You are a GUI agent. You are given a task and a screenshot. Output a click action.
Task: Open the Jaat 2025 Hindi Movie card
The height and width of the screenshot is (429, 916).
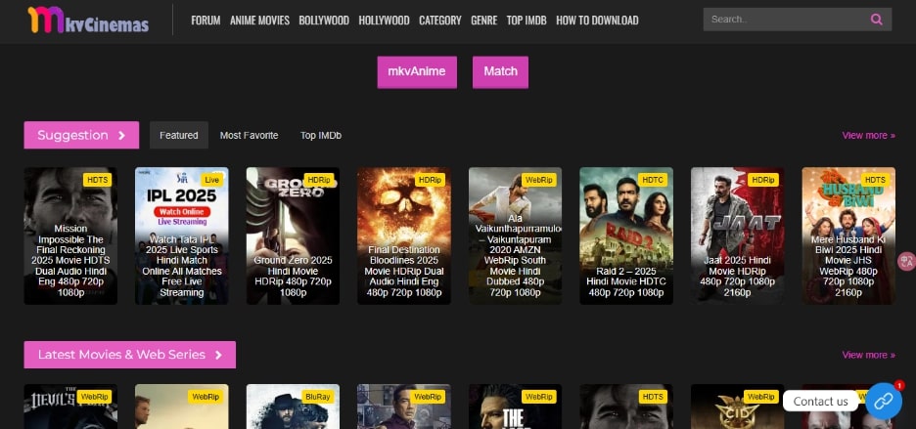[x=737, y=236]
